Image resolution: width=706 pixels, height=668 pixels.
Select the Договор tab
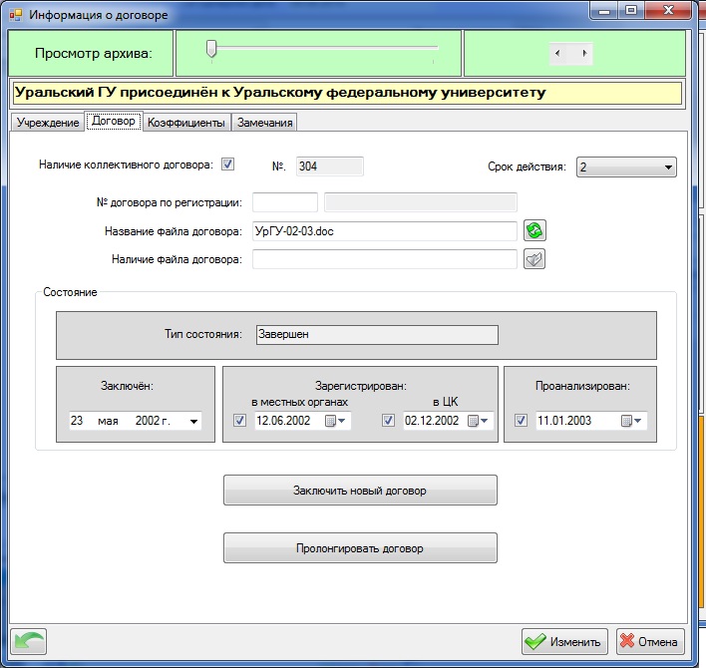click(114, 121)
